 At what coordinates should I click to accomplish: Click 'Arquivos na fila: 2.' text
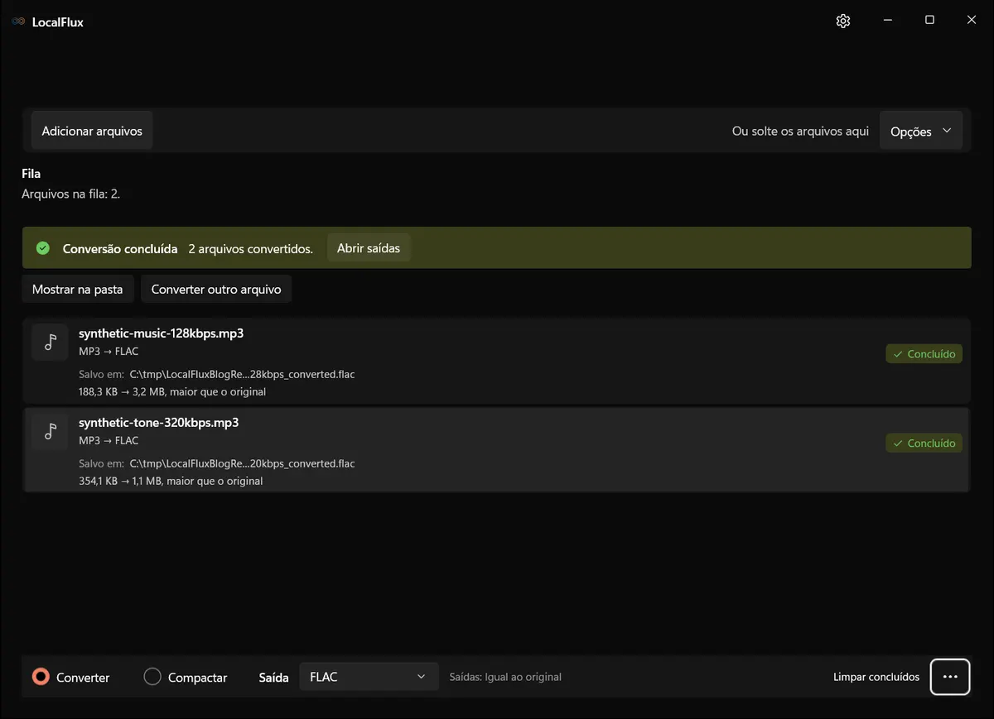(71, 194)
